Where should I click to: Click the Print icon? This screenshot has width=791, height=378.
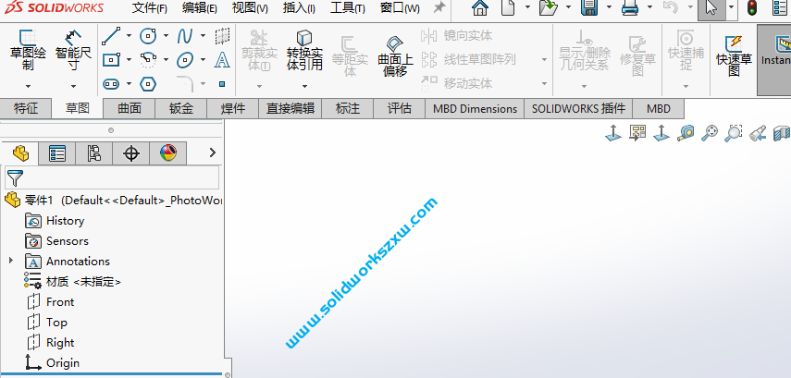click(x=630, y=7)
